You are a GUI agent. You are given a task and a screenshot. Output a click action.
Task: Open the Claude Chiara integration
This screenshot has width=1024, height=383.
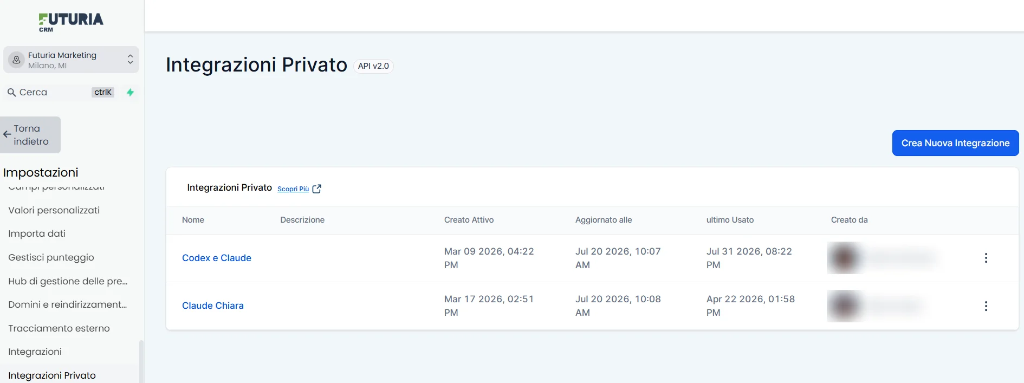coord(213,306)
